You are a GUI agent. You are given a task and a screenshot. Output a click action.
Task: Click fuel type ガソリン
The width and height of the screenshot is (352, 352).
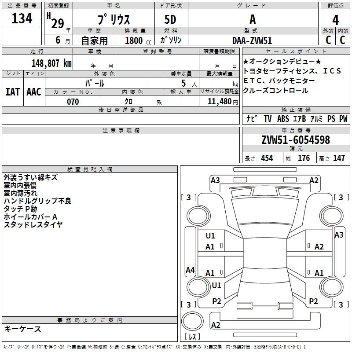(x=171, y=40)
